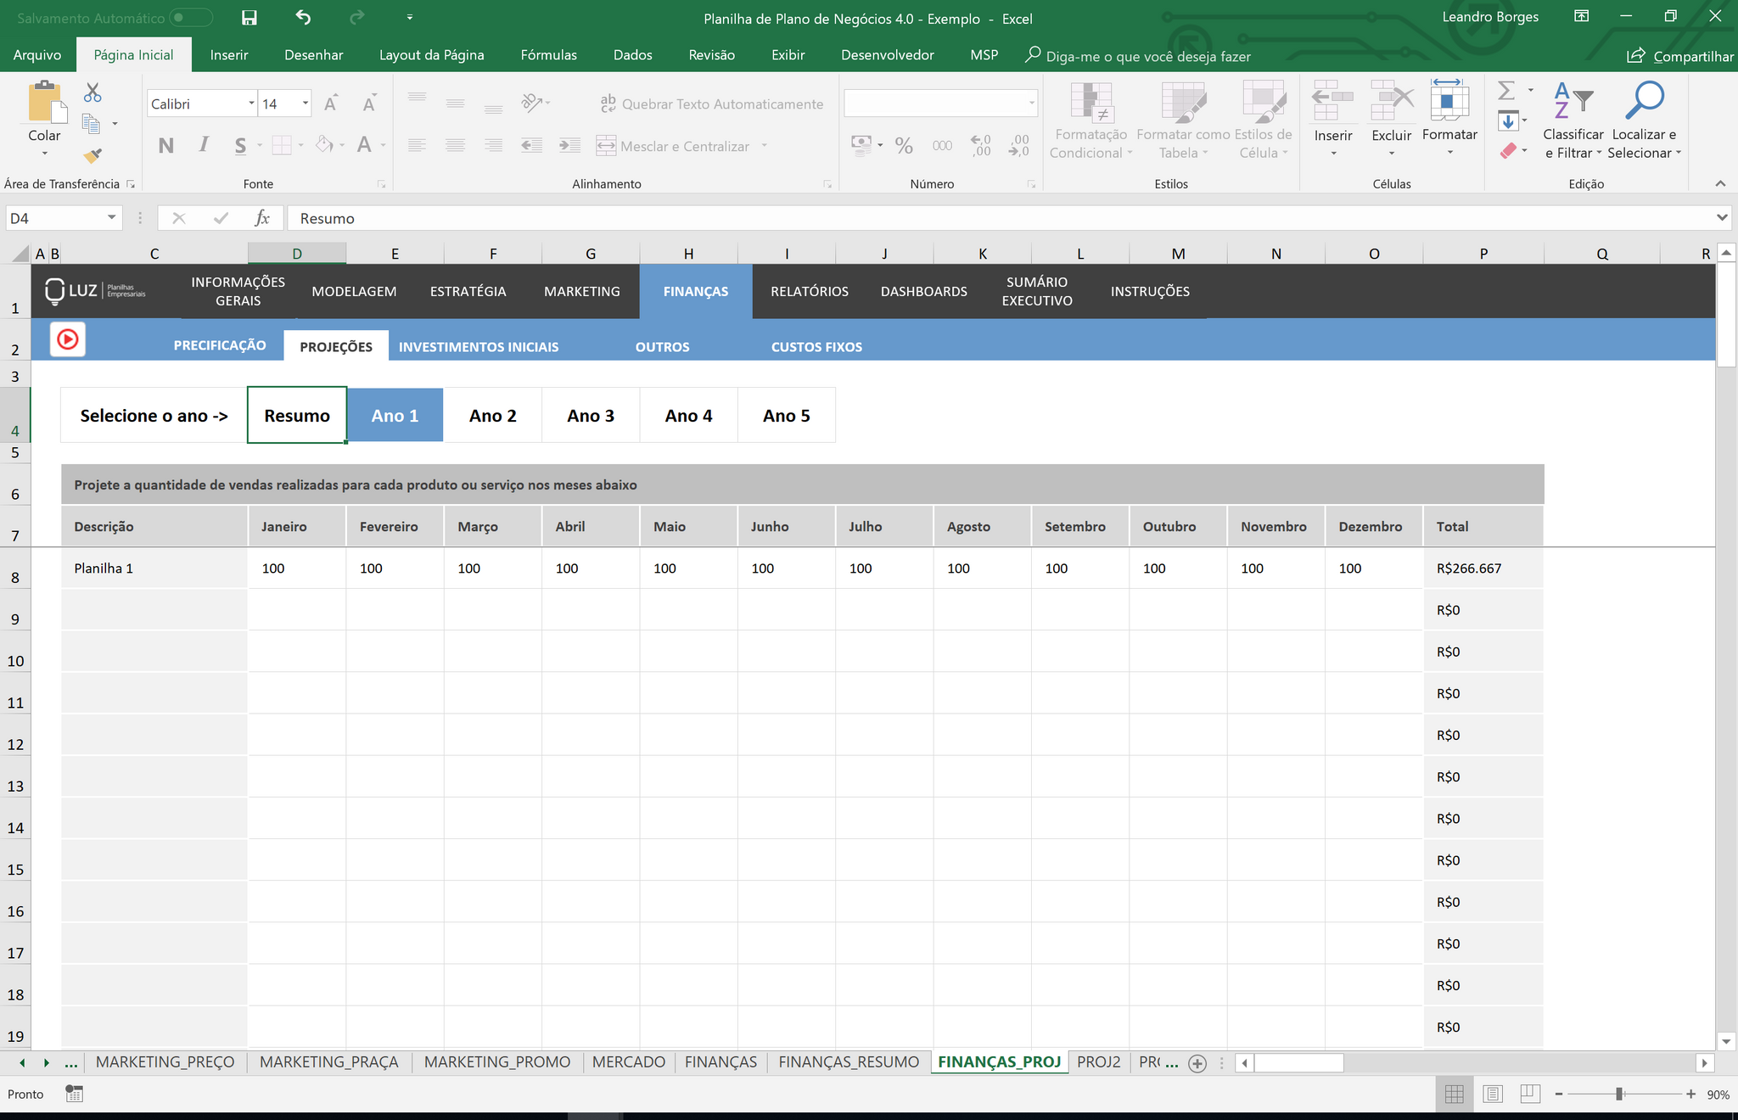Add a new sheet with plus icon

click(x=1197, y=1063)
